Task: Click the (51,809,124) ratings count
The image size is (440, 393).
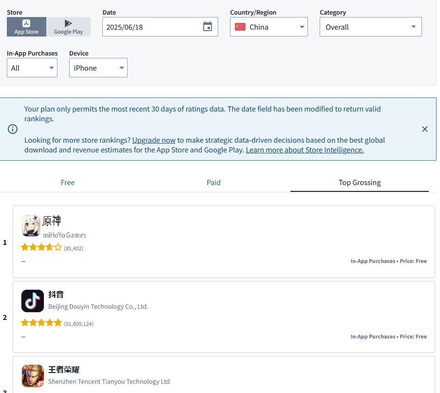Action: 78,324
